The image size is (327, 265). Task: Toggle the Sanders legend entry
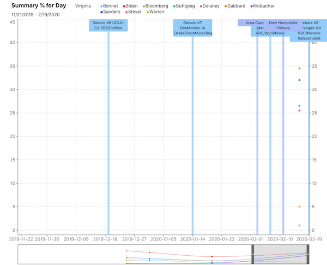click(x=110, y=12)
